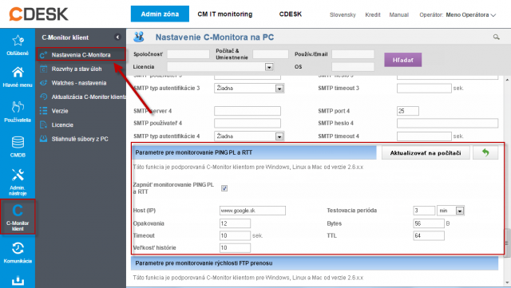Click Veľkosť histórie field

click(x=235, y=247)
